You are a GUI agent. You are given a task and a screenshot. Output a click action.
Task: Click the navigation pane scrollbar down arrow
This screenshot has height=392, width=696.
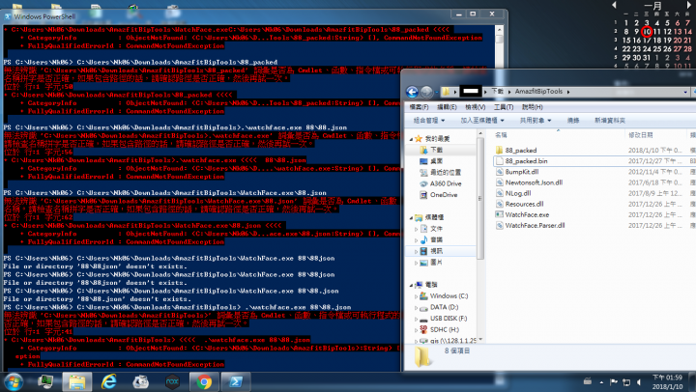click(x=480, y=340)
